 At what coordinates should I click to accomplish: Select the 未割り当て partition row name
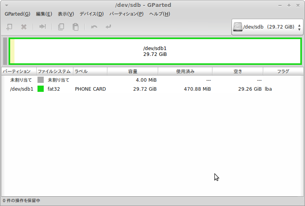pyautogui.click(x=21, y=80)
